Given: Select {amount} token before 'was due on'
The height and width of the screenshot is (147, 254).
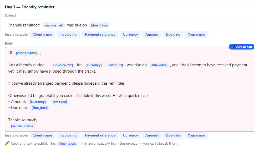Looking at the screenshot, I should (116, 65).
